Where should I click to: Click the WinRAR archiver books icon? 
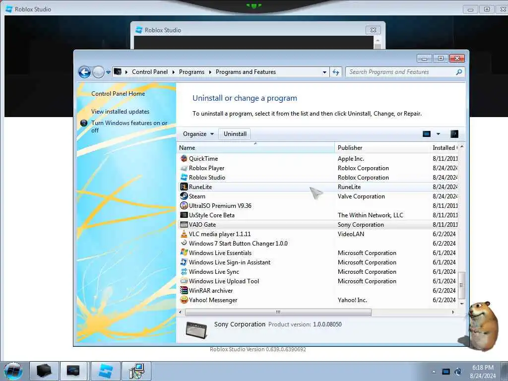pos(184,290)
